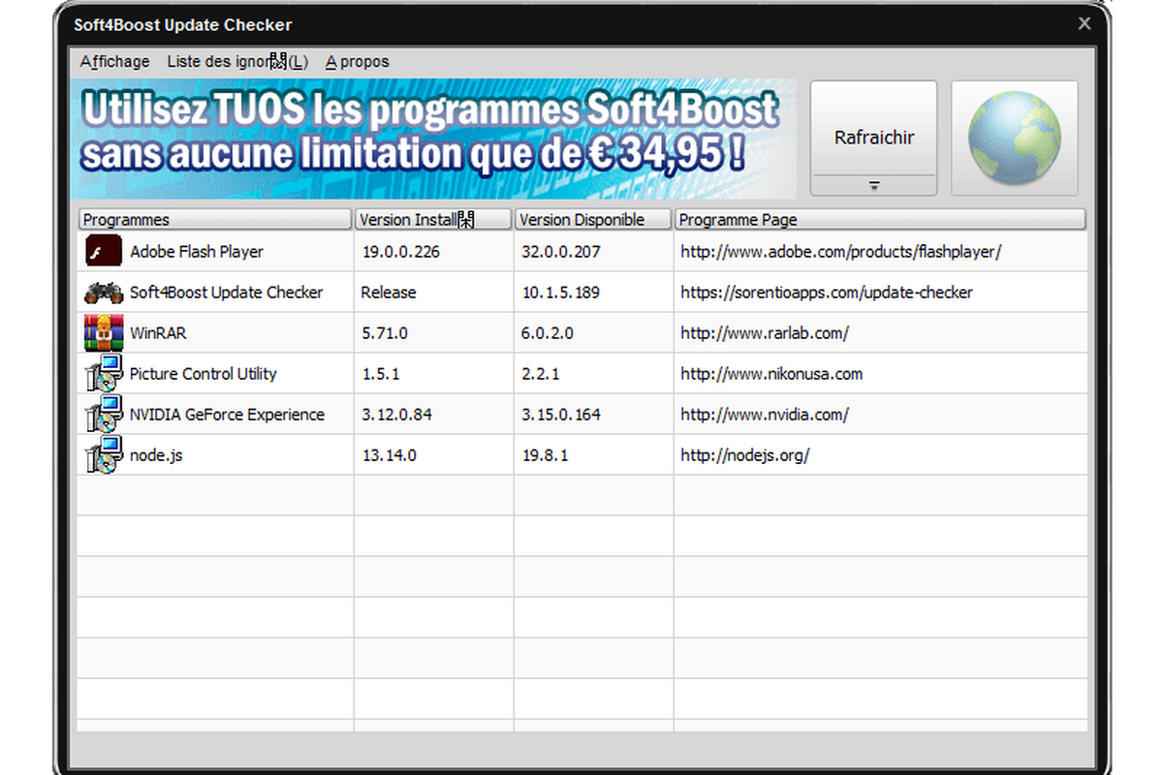Click the sorentioapps.com update-checker URL
The width and height of the screenshot is (1163, 775).
[827, 293]
